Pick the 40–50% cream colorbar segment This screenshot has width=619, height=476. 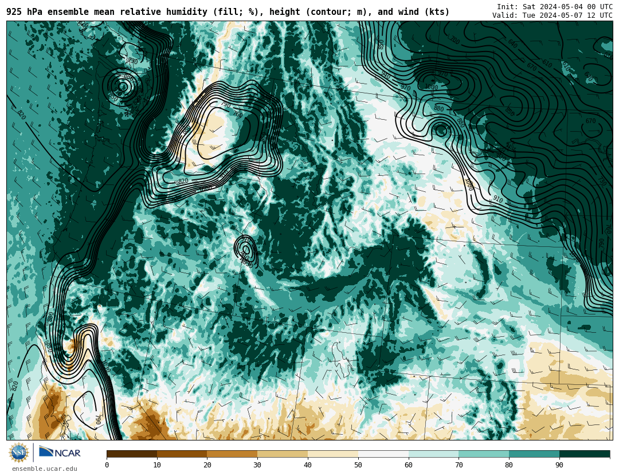(333, 454)
